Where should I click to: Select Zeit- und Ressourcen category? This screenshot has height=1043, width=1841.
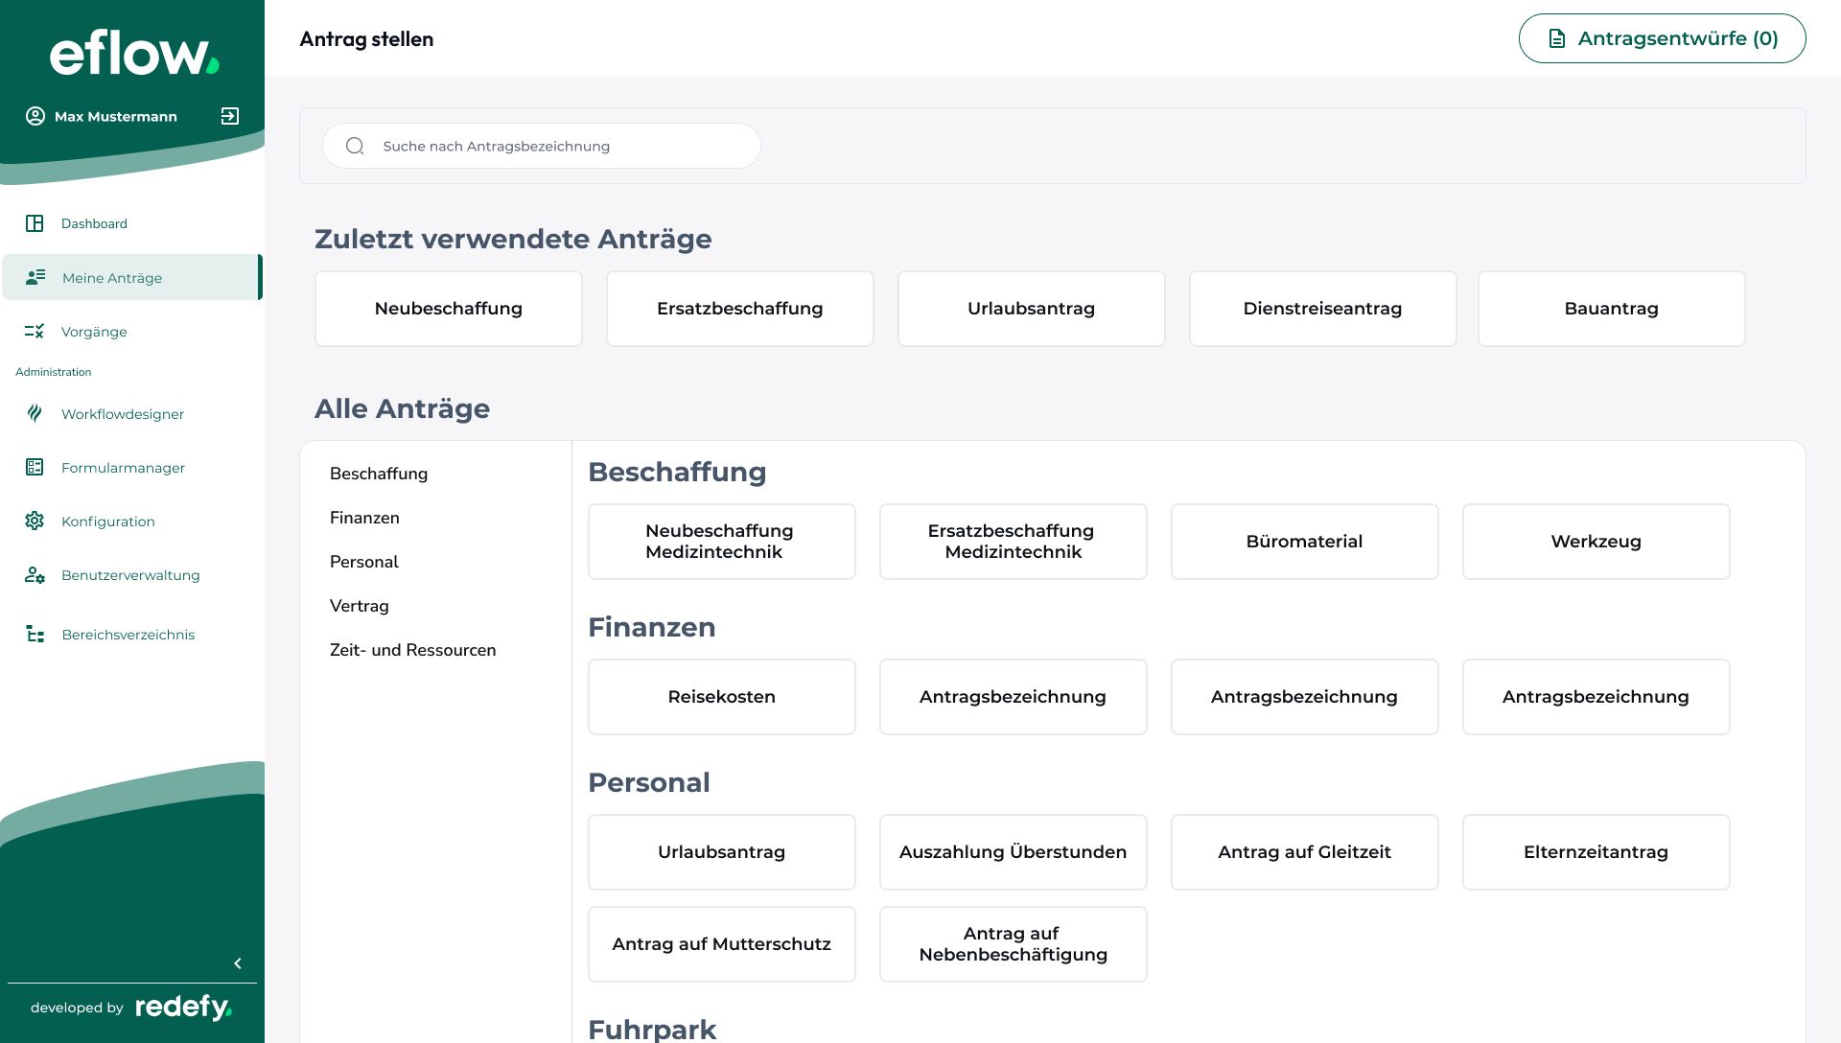(412, 650)
